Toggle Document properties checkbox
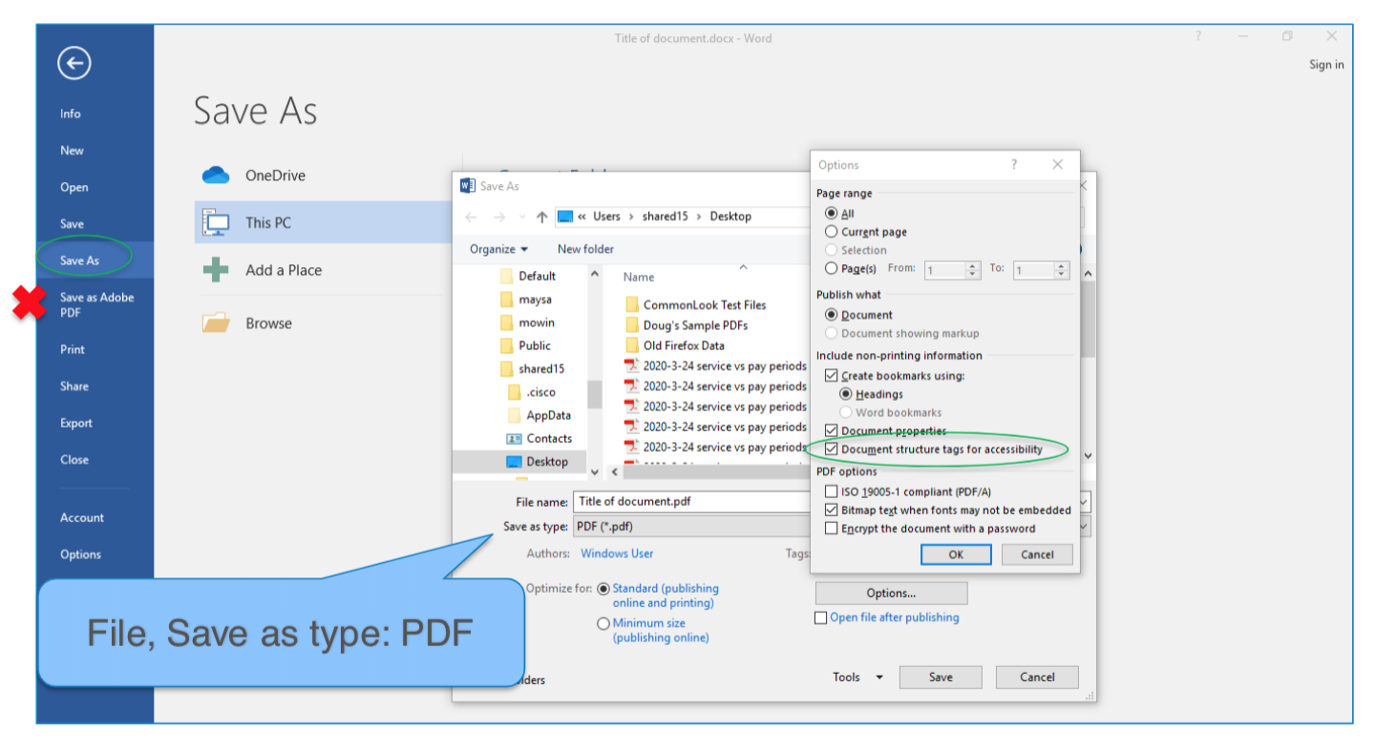1375x750 pixels. (x=832, y=431)
